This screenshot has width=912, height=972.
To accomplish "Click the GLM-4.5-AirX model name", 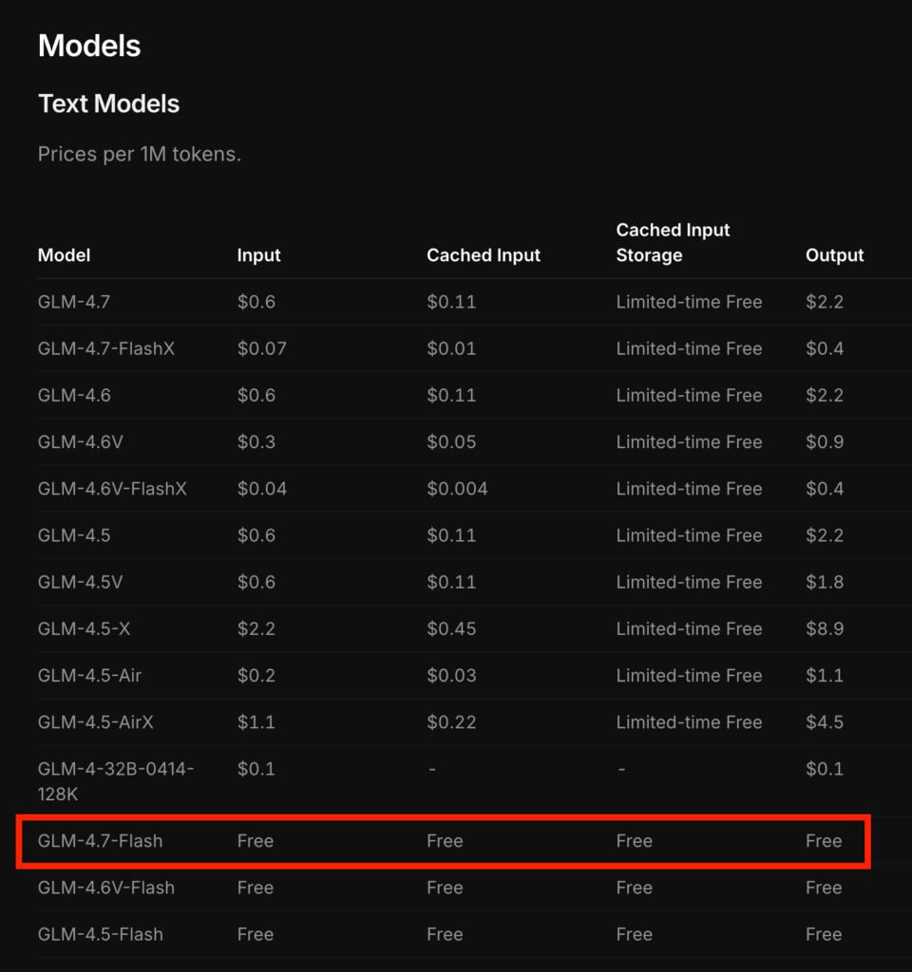I will [95, 722].
